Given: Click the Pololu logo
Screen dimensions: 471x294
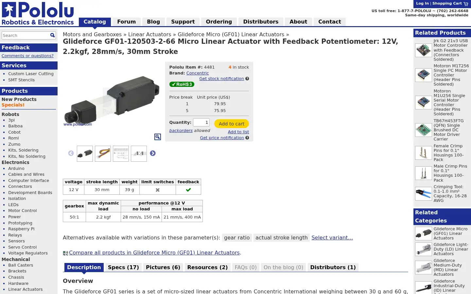Looking at the screenshot, I should (x=38, y=13).
